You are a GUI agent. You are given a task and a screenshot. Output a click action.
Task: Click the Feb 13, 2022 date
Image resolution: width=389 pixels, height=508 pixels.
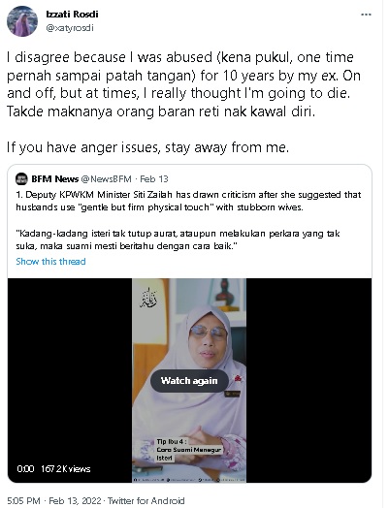75,500
